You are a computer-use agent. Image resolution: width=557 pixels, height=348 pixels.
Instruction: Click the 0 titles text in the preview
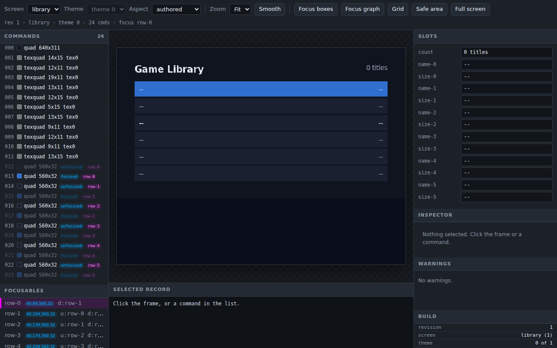377,68
